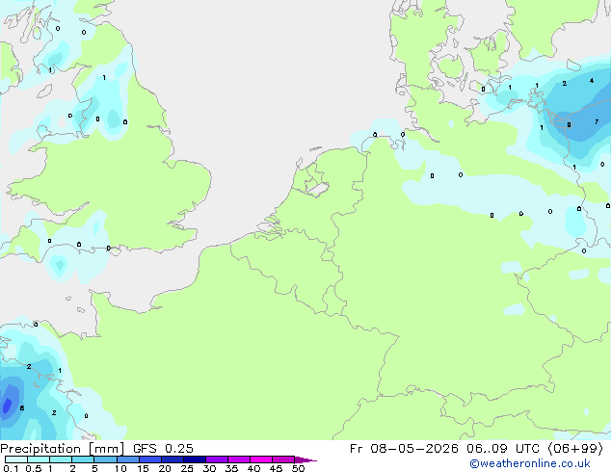Click the 35–40 mm legend swatch
Screen dimensions: 611x472
point(239,459)
